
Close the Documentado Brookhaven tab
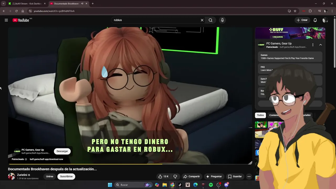tap(87, 4)
